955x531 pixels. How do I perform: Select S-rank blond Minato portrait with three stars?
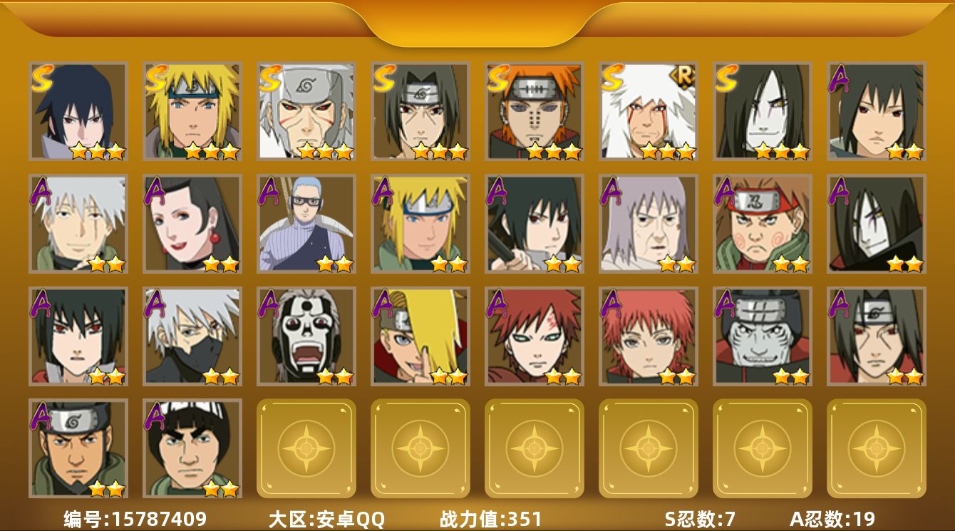[x=192, y=111]
